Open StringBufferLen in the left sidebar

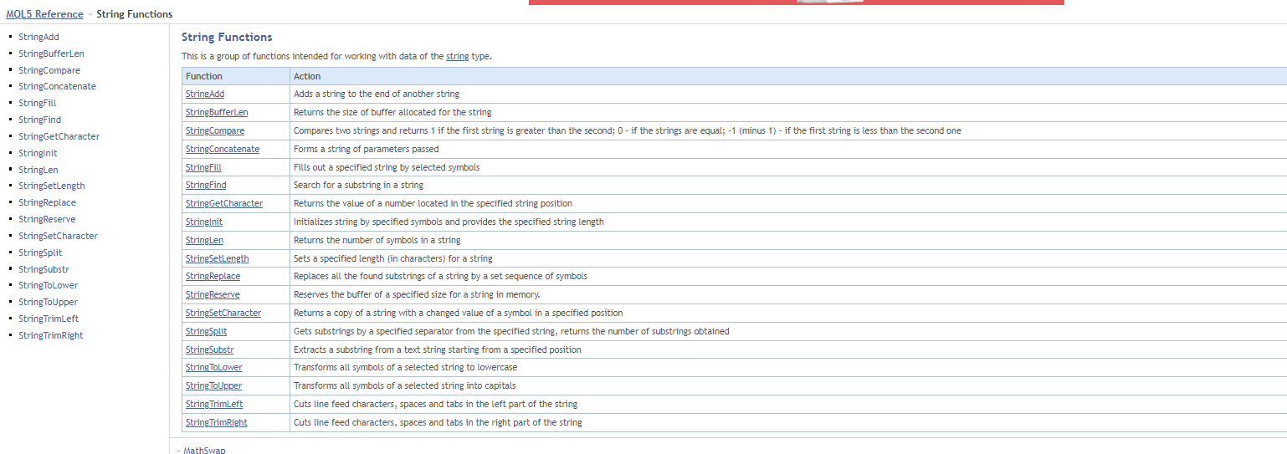pos(51,54)
